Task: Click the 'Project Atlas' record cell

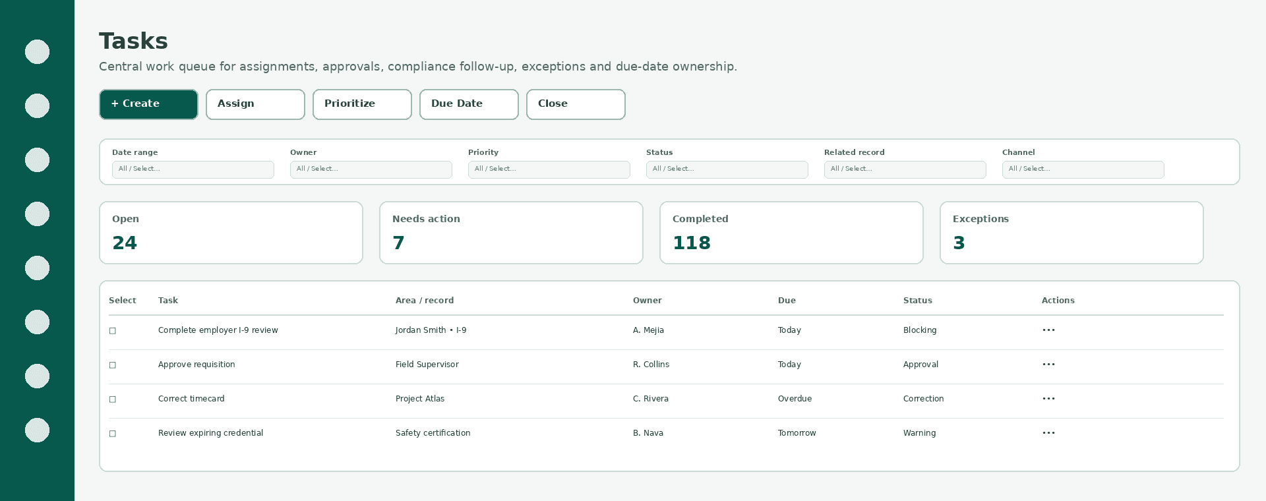Action: pos(420,399)
